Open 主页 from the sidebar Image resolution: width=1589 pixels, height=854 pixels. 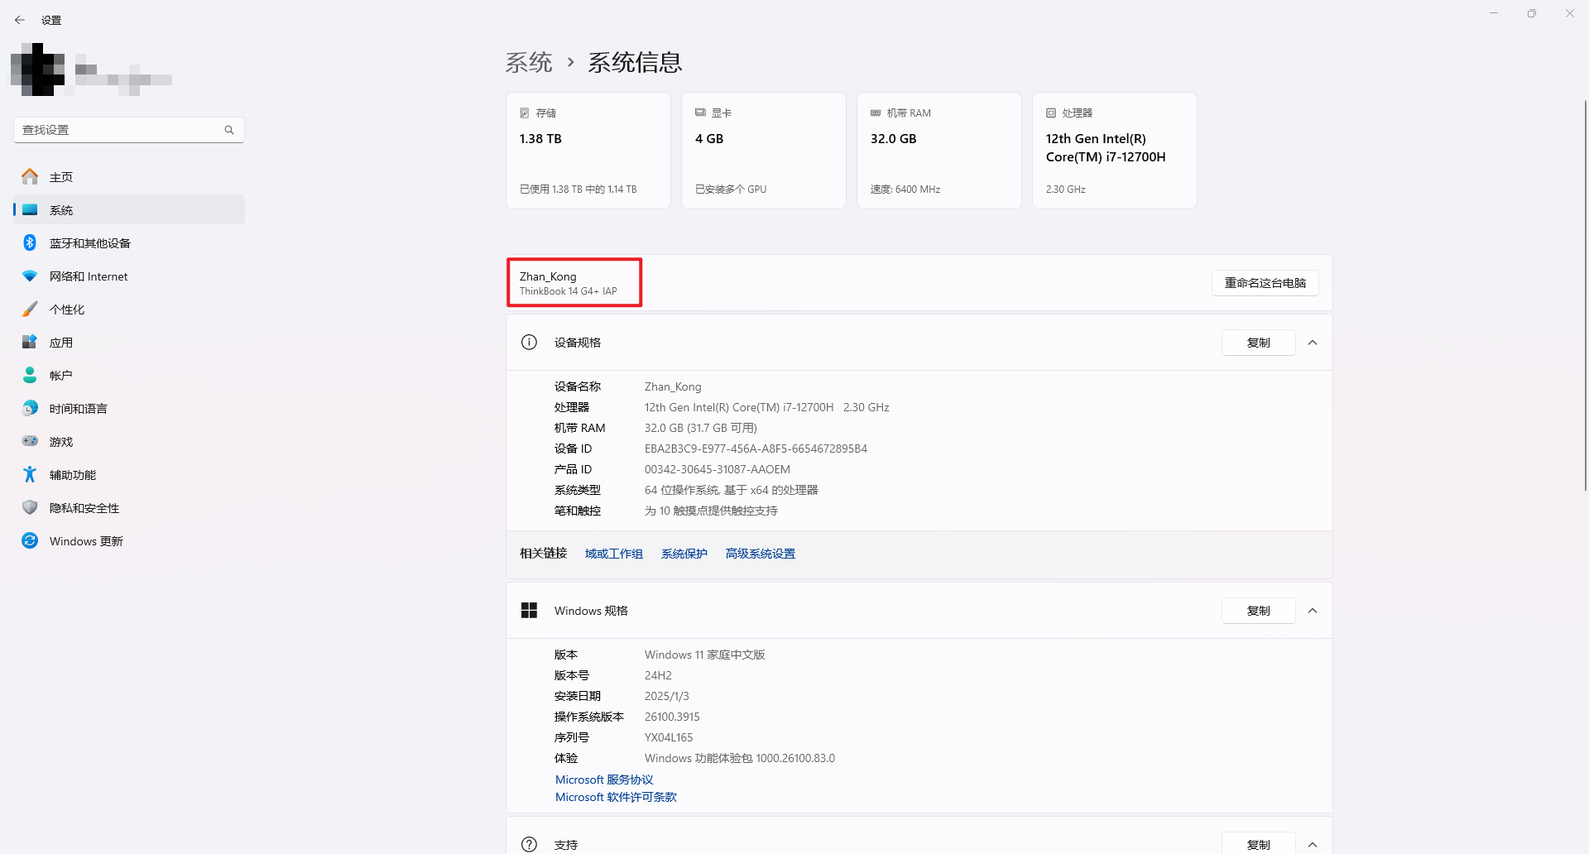(129, 177)
